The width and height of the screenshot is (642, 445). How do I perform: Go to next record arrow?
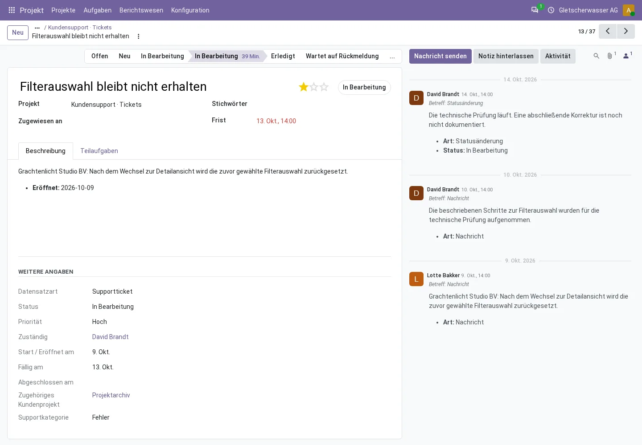626,31
